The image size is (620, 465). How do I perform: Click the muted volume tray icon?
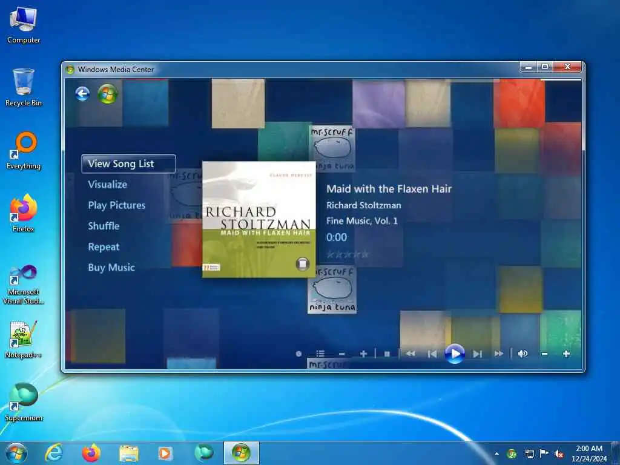[559, 454]
